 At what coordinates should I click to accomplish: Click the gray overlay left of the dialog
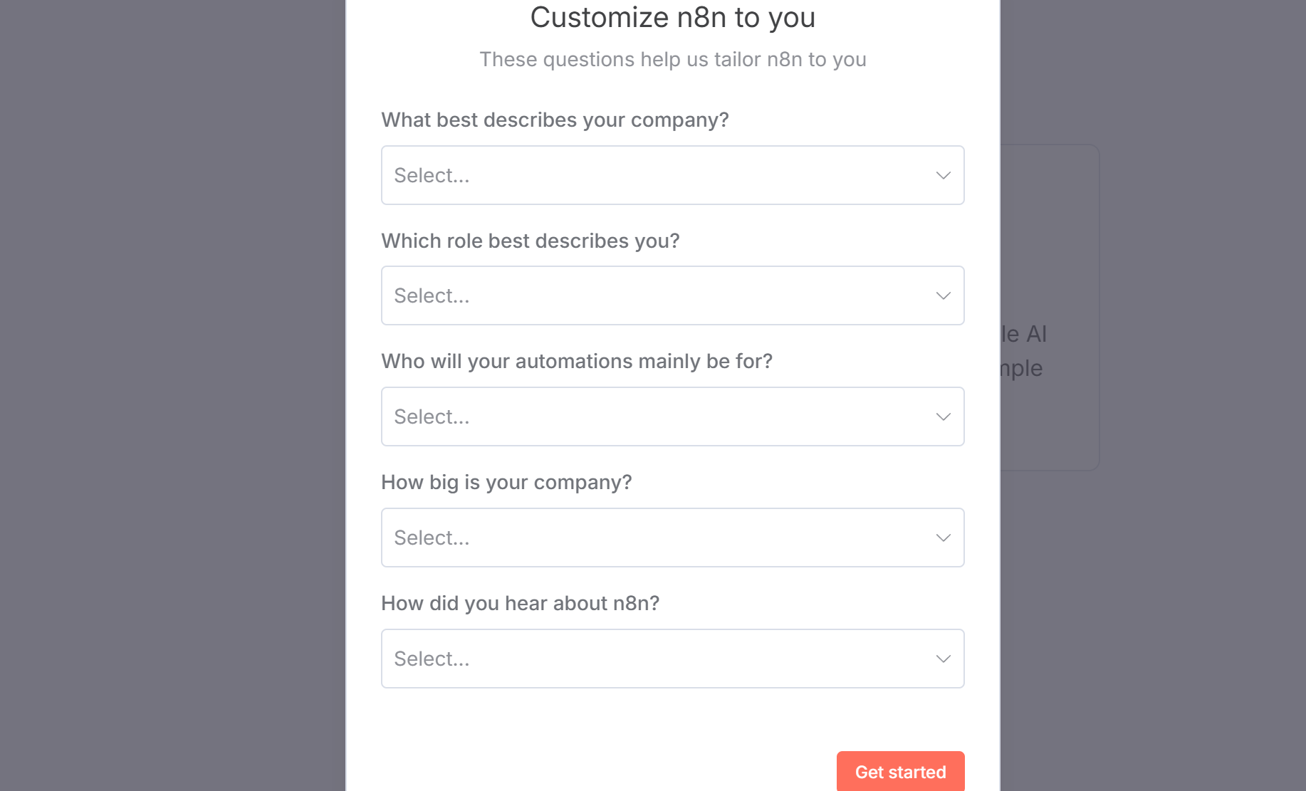pyautogui.click(x=172, y=395)
